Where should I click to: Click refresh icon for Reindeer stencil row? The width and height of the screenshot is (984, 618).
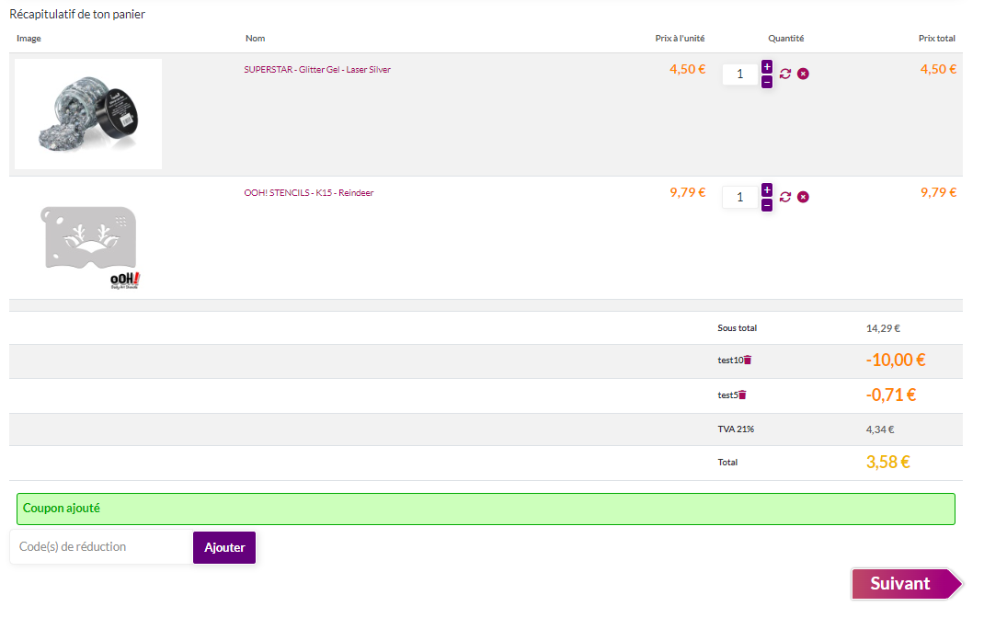click(785, 197)
